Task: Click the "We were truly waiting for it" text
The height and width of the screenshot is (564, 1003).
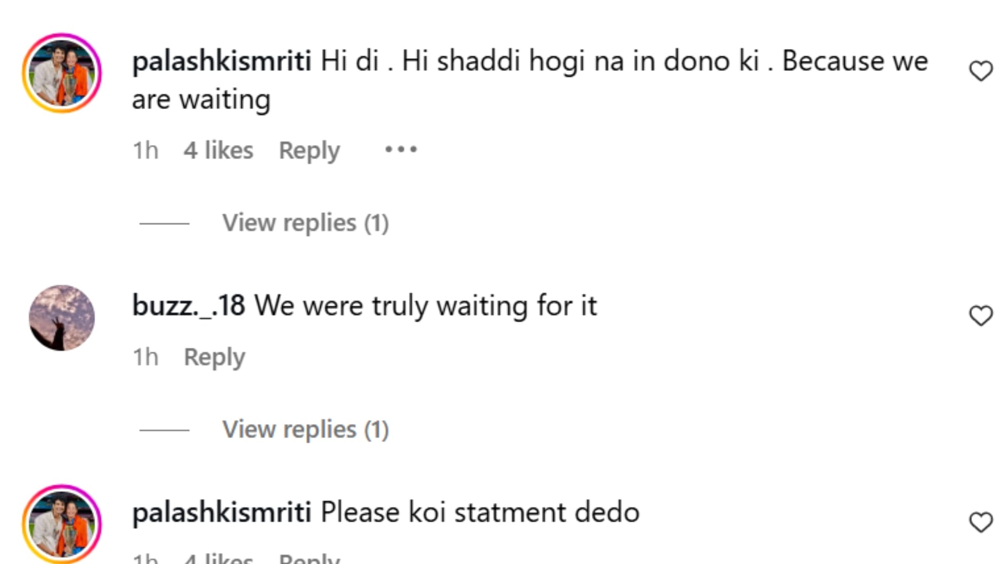Action: [425, 305]
